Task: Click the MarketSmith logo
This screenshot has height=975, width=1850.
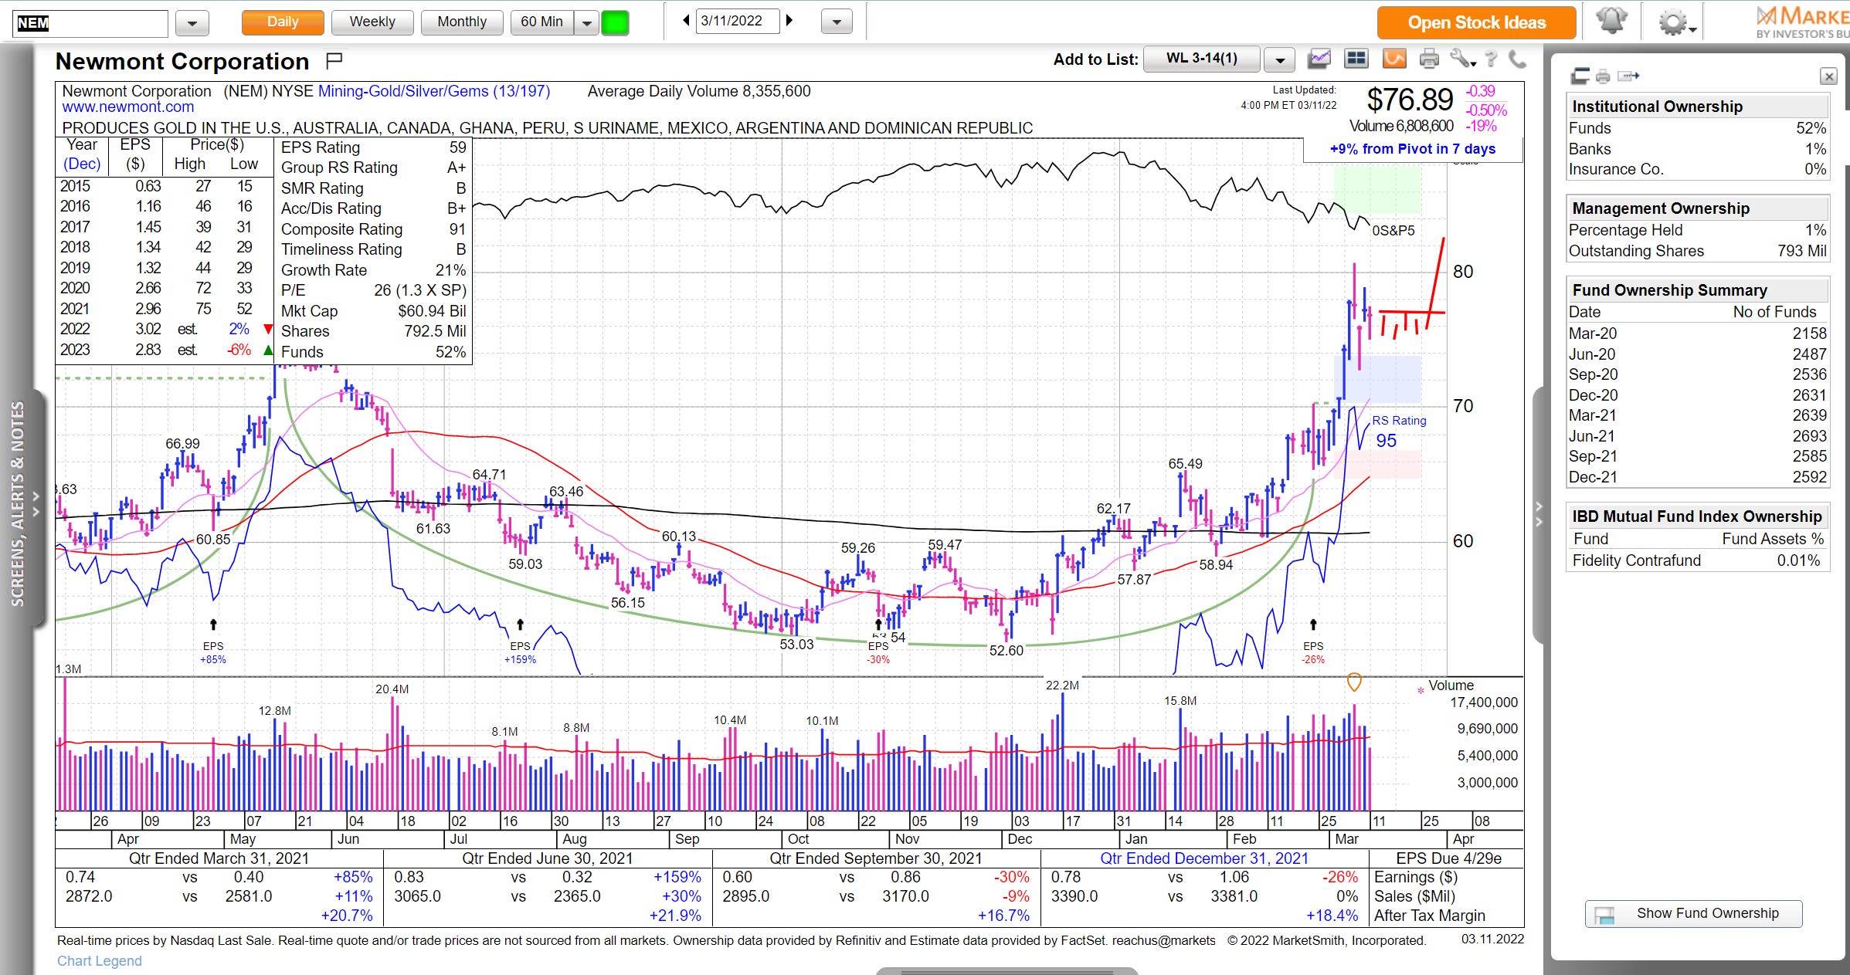Action: [1803, 22]
